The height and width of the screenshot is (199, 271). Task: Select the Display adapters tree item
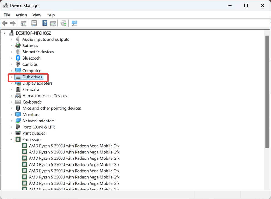coord(37,83)
